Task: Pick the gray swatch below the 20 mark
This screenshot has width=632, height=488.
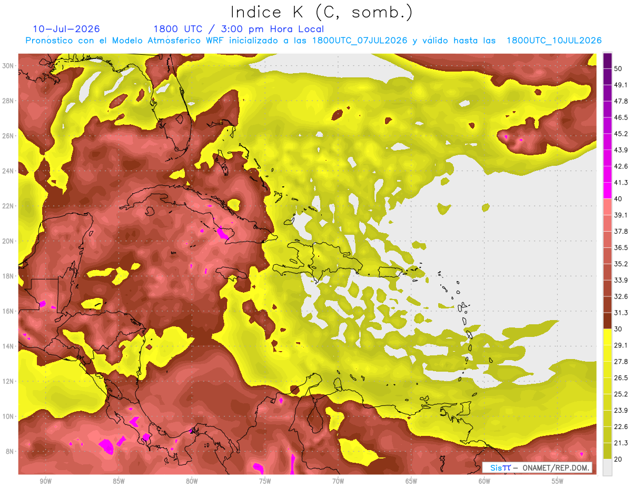Action: (x=607, y=467)
